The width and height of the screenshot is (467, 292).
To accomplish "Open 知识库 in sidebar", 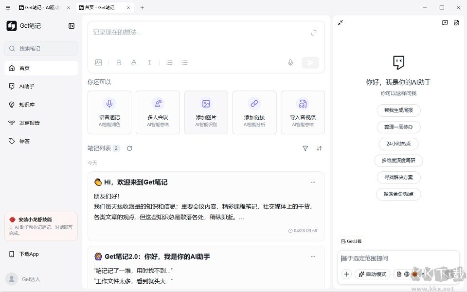I will coord(41,105).
